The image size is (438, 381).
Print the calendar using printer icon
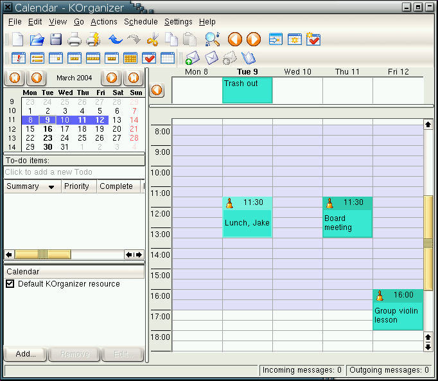tap(74, 39)
